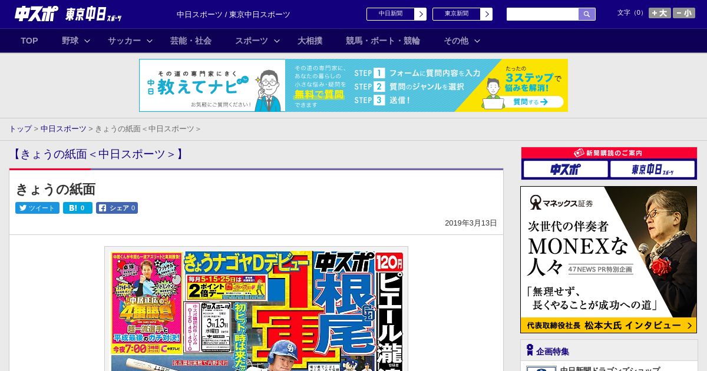
Task: Go to TOP menu item
Action: click(x=29, y=41)
